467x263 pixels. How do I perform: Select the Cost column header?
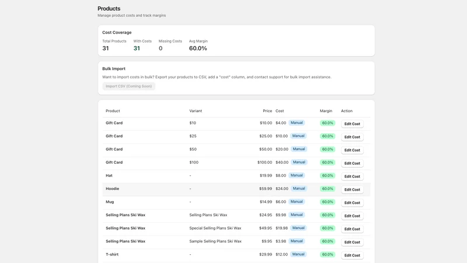point(280,111)
